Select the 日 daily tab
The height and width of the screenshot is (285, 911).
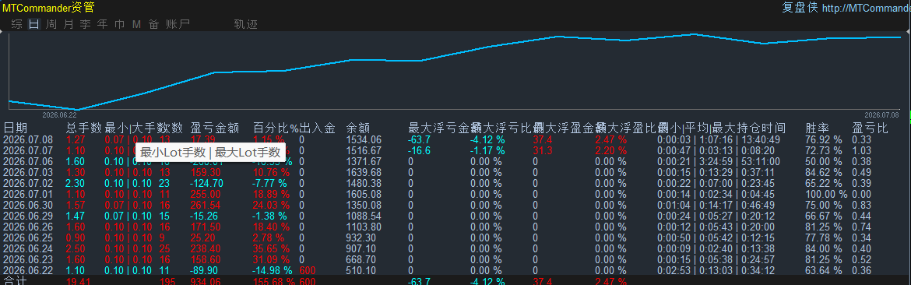(x=34, y=24)
